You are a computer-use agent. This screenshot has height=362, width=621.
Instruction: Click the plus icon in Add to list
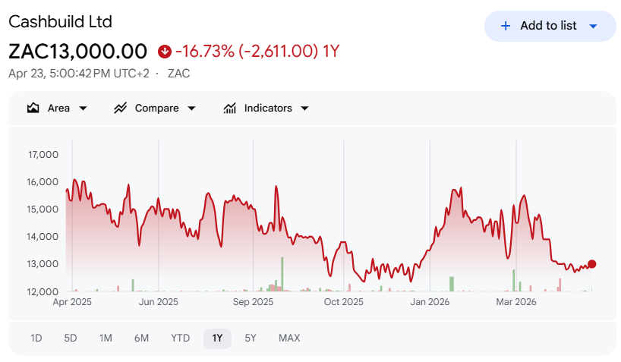[506, 26]
